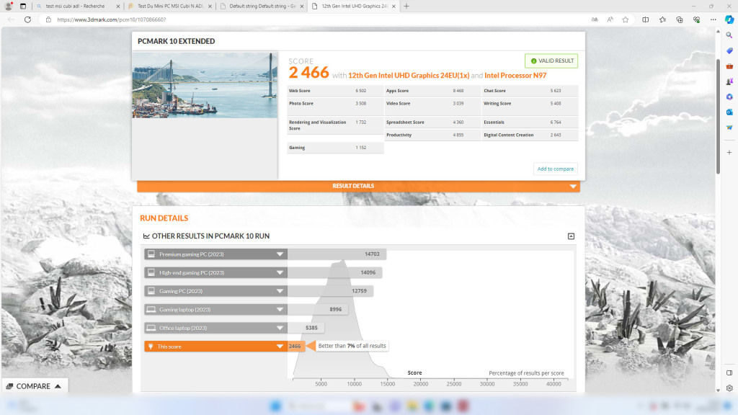Reload the page with the refresh icon
Viewport: 738px width, 415px height.
click(x=28, y=19)
